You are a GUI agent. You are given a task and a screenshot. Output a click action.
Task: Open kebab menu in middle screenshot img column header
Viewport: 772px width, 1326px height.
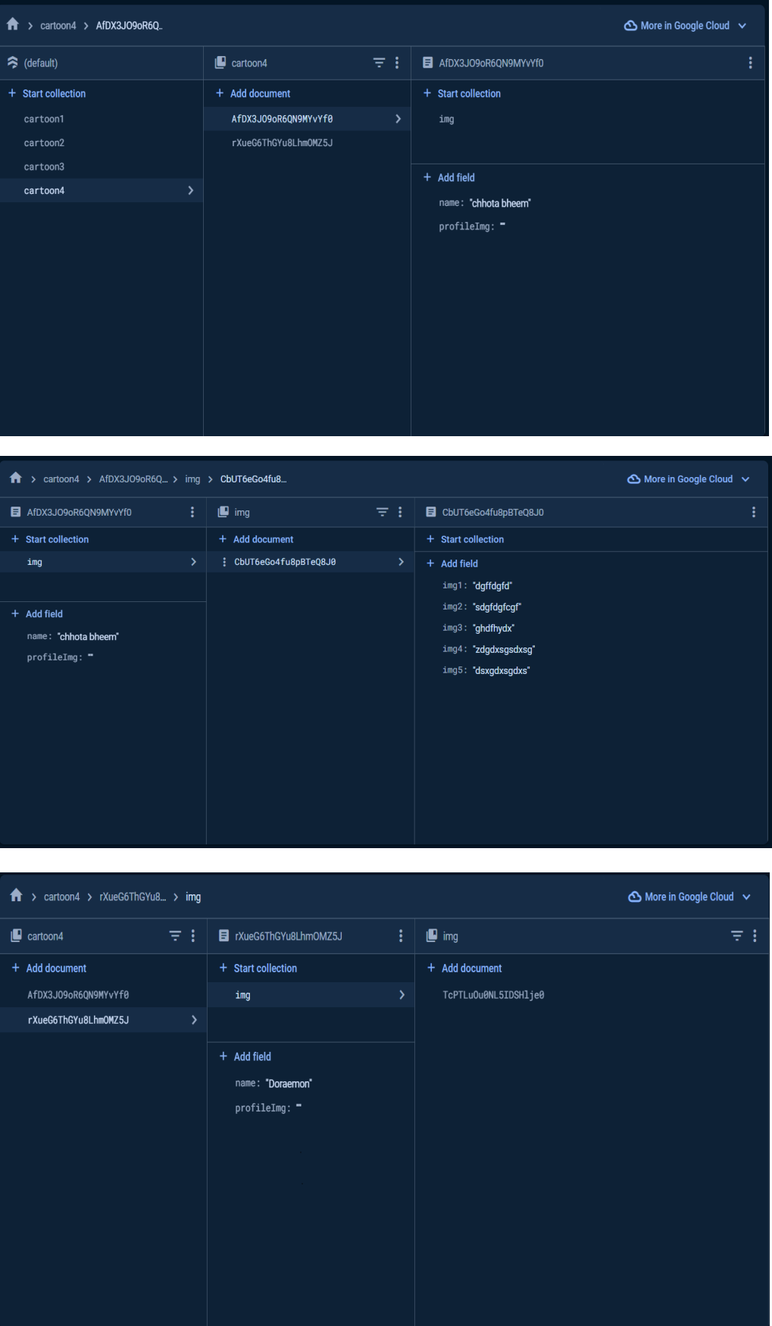[400, 512]
